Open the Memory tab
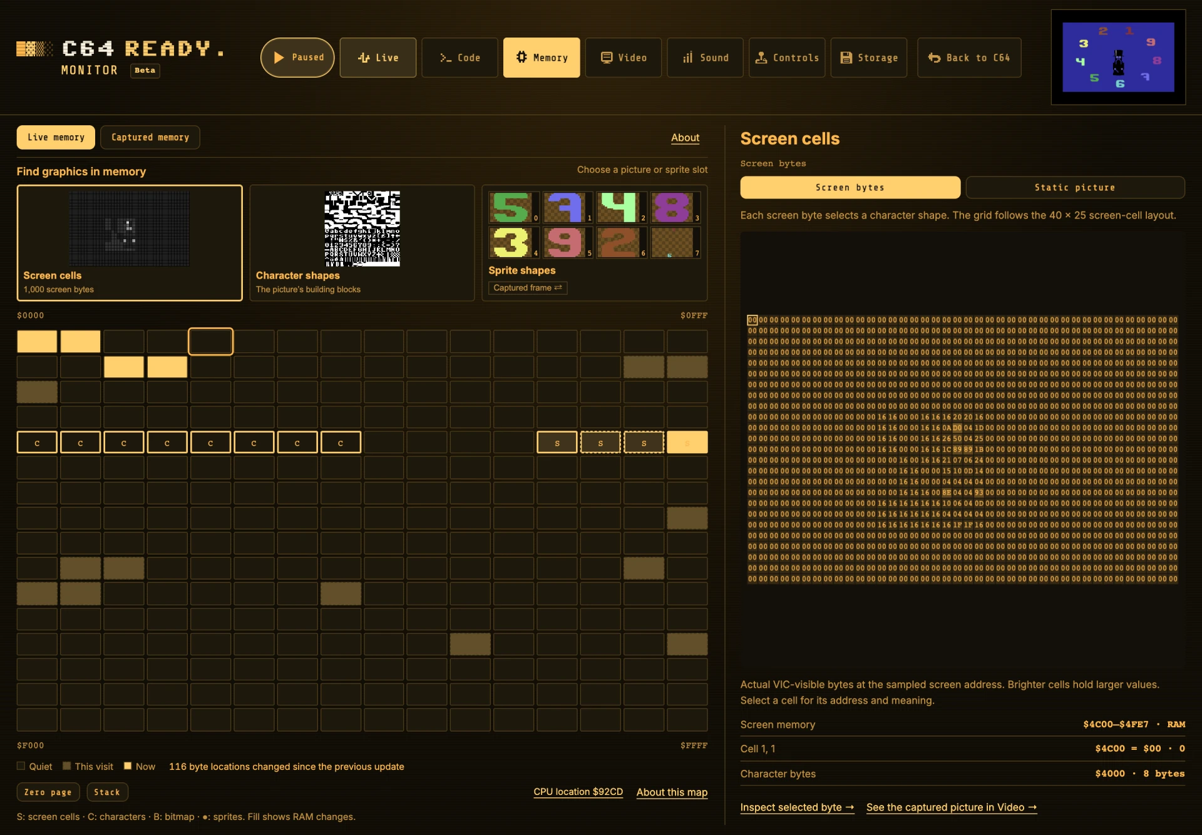This screenshot has width=1202, height=835. pos(542,58)
